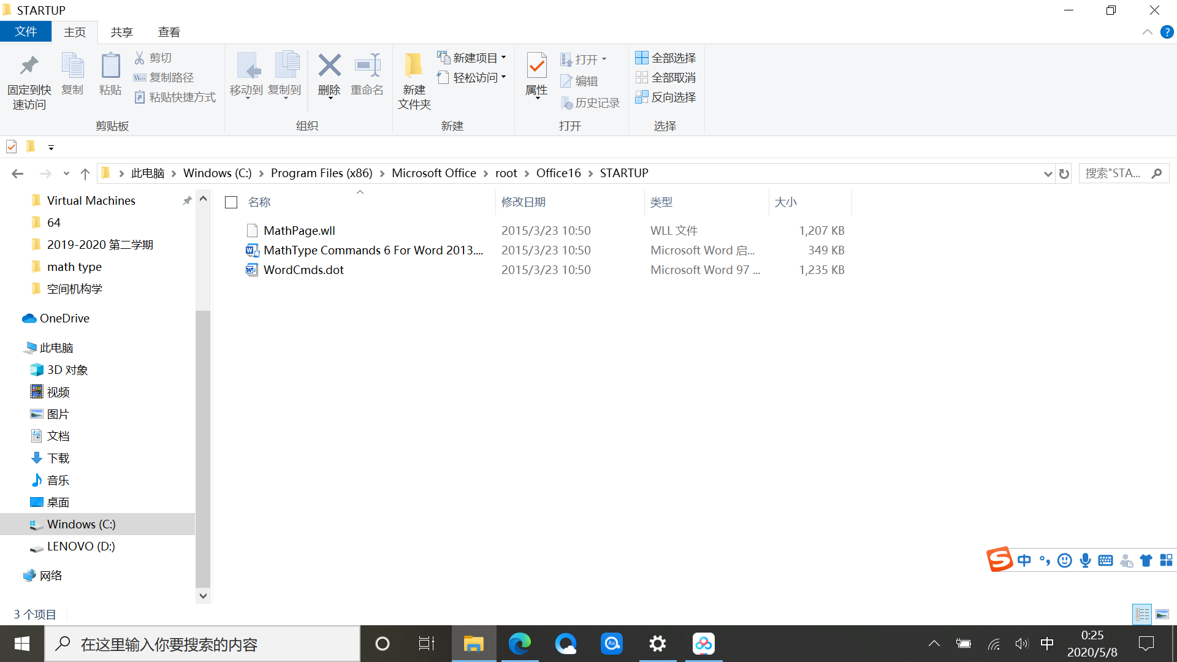This screenshot has height=662, width=1177.
Task: Click the Refresh button beside the address bar
Action: 1064,173
